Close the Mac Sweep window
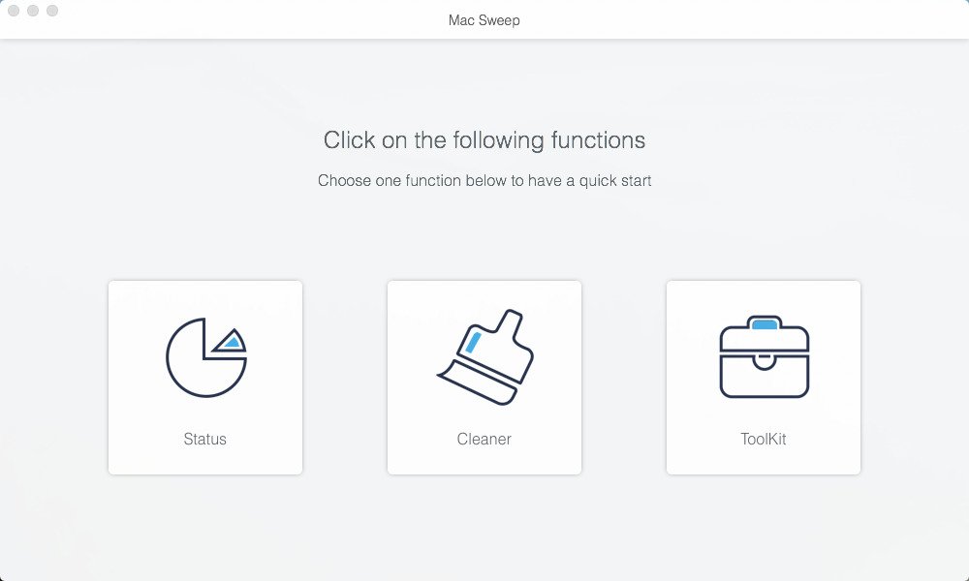Screen dimensions: 969x581 (14, 11)
